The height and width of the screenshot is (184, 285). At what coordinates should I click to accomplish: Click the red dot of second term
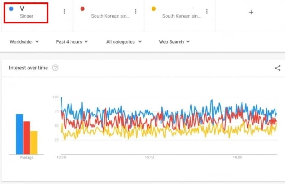click(x=82, y=9)
